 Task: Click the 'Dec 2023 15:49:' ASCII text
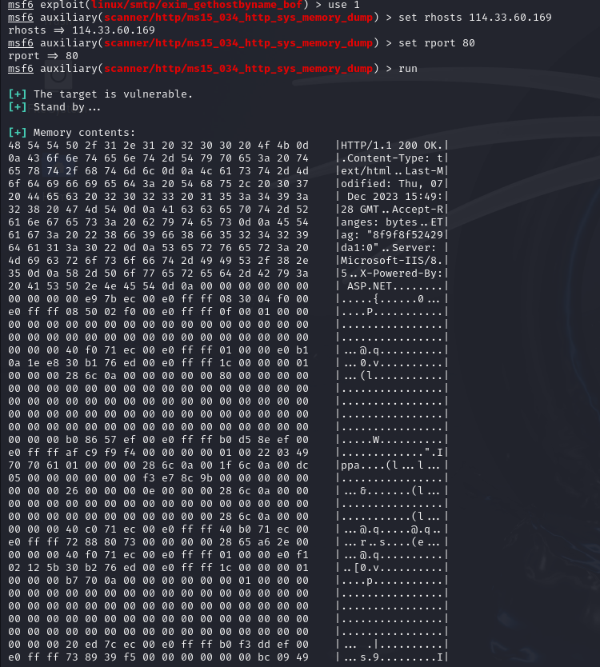pyautogui.click(x=395, y=196)
